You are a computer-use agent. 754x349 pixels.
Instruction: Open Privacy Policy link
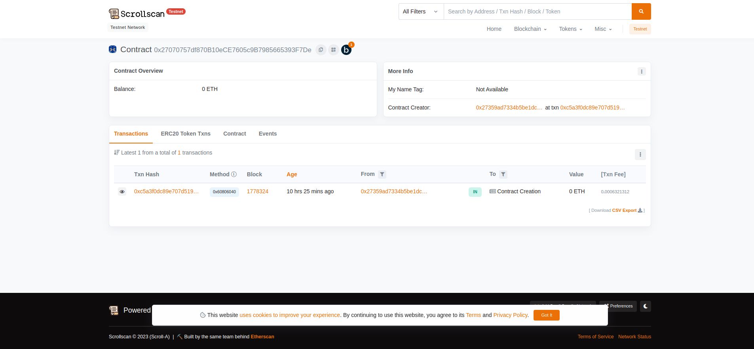[x=511, y=315]
